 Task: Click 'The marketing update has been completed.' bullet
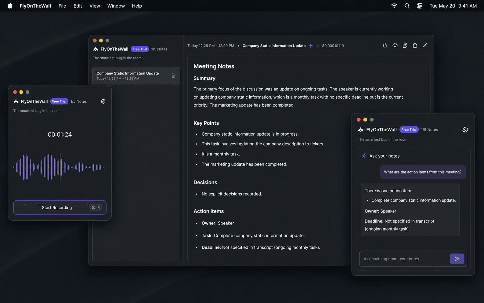(244, 164)
